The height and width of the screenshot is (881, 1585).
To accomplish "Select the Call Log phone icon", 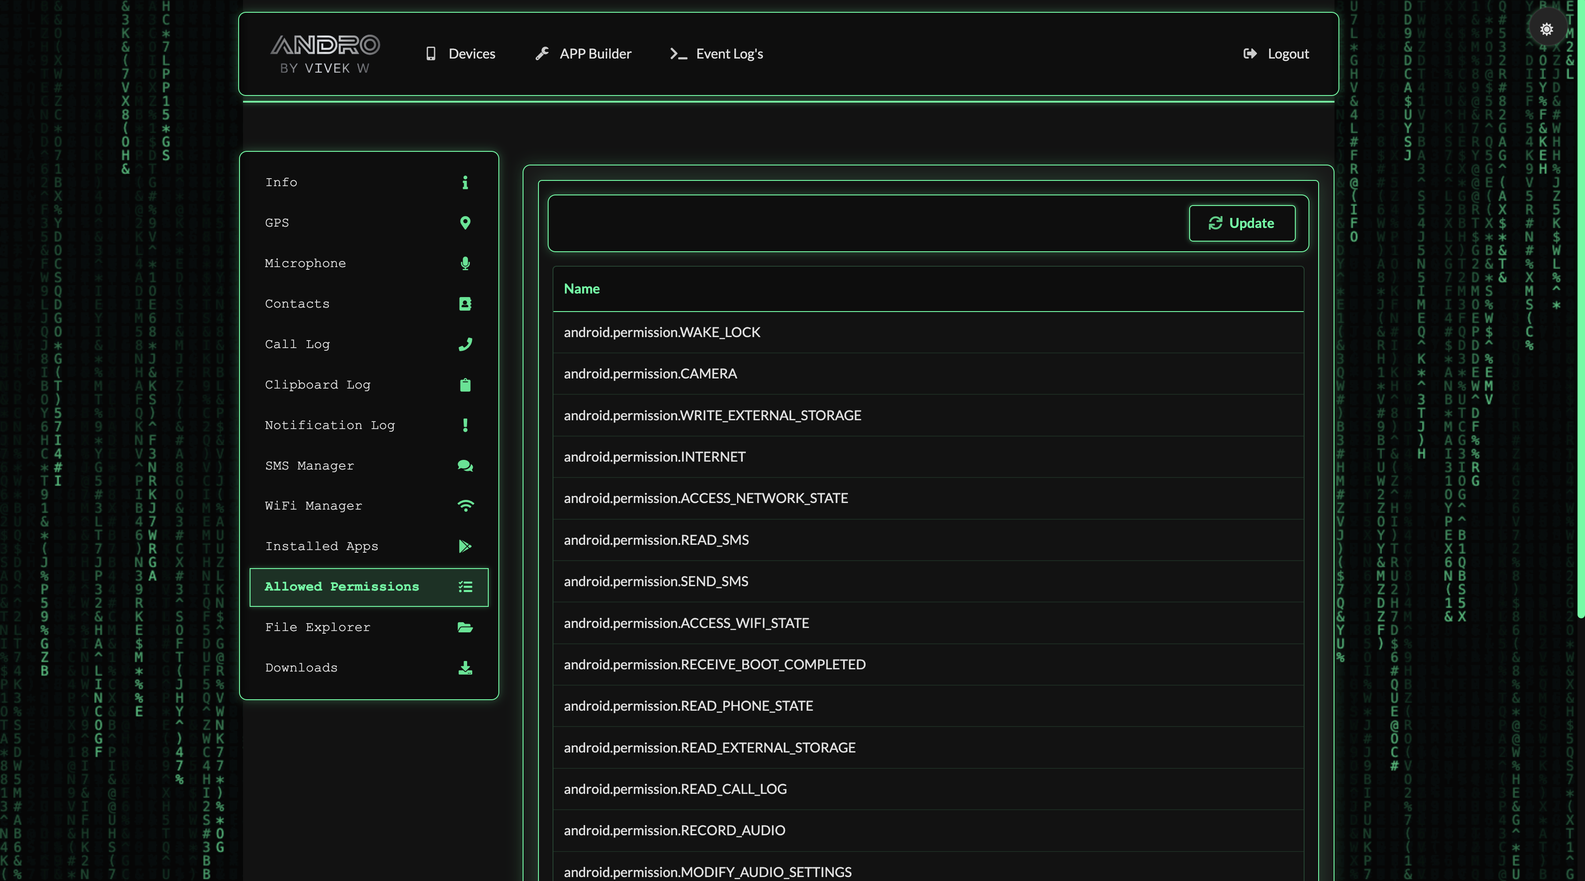I will coord(466,344).
